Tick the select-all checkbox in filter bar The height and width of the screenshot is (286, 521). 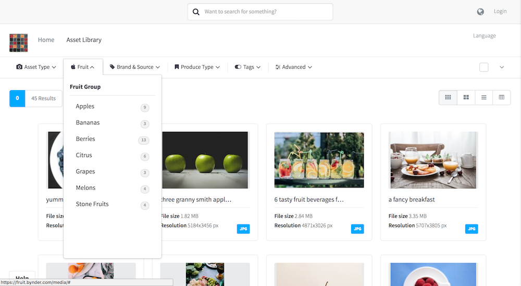[484, 67]
